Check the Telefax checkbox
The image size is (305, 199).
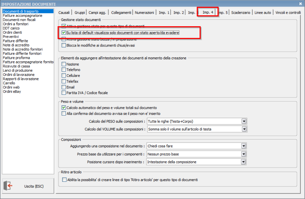[x=64, y=81]
